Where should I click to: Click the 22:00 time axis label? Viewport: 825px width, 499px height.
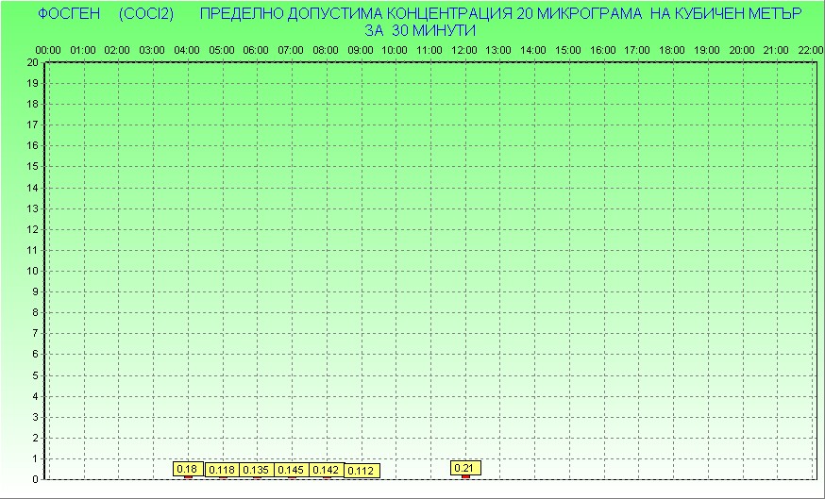point(810,51)
